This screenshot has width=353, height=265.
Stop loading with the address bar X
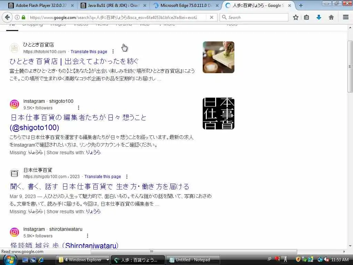pyautogui.click(x=211, y=17)
